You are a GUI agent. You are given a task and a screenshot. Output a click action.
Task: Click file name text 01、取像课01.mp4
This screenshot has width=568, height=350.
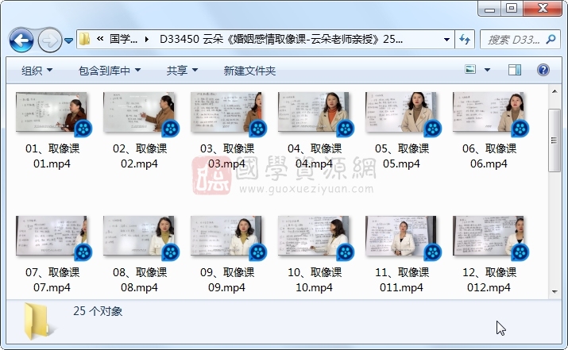tap(52, 156)
